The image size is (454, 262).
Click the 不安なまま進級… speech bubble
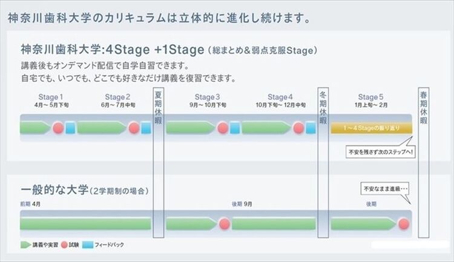tap(386, 189)
